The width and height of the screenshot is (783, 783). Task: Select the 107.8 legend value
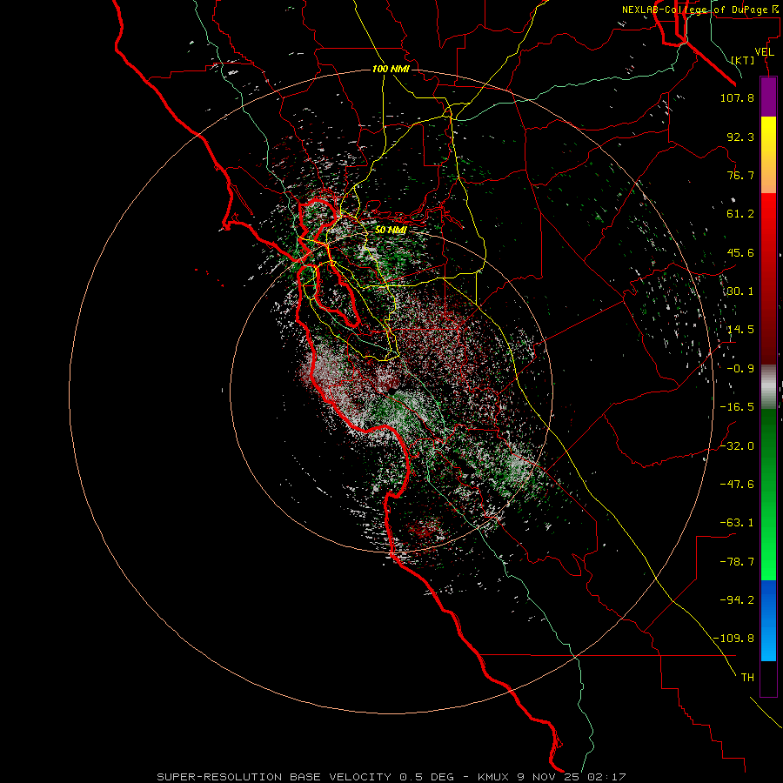(x=737, y=97)
